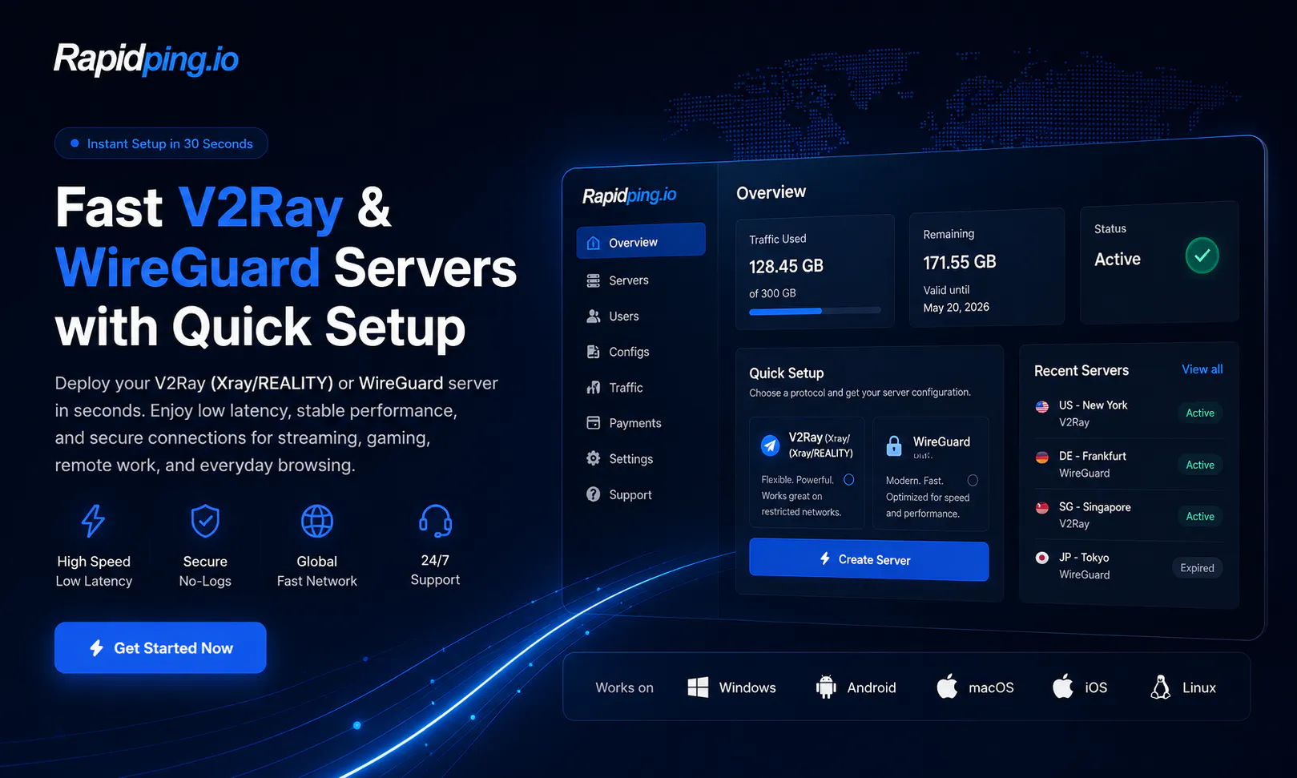Click the German flag beside Frankfurt
The height and width of the screenshot is (778, 1297).
[1042, 458]
